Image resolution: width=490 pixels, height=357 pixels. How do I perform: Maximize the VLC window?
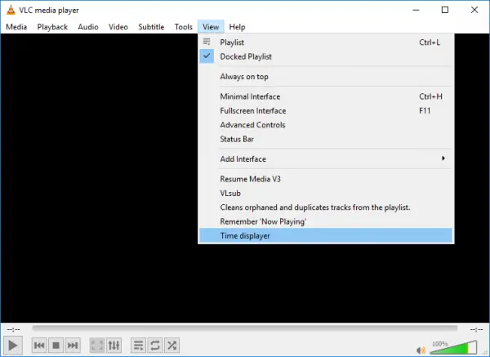(x=445, y=10)
